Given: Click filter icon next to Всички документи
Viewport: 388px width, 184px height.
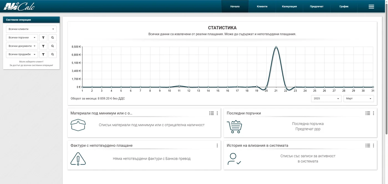Looking at the screenshot, I should point(43,46).
